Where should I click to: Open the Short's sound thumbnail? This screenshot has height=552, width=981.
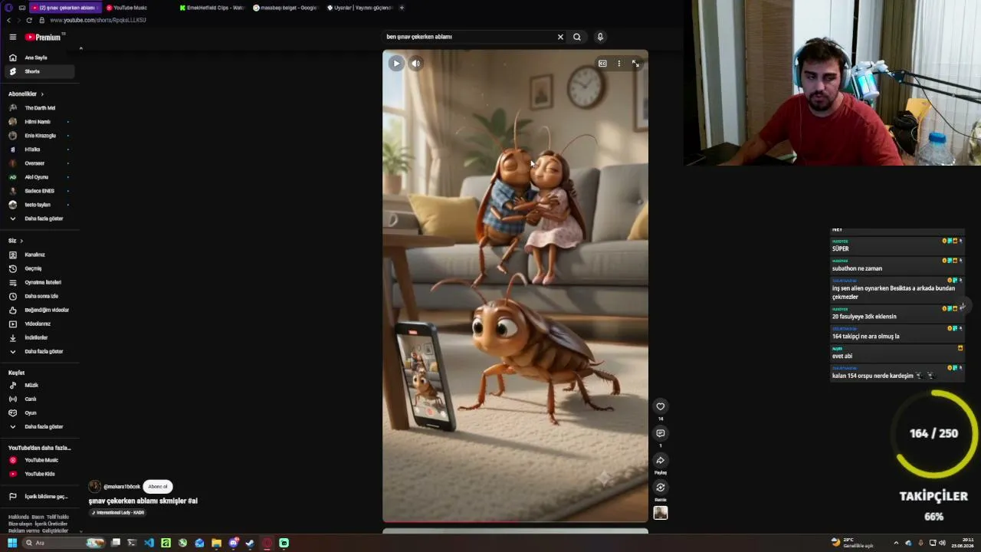click(661, 513)
